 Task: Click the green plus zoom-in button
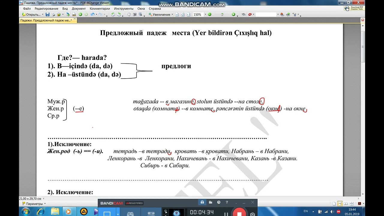[233, 14]
